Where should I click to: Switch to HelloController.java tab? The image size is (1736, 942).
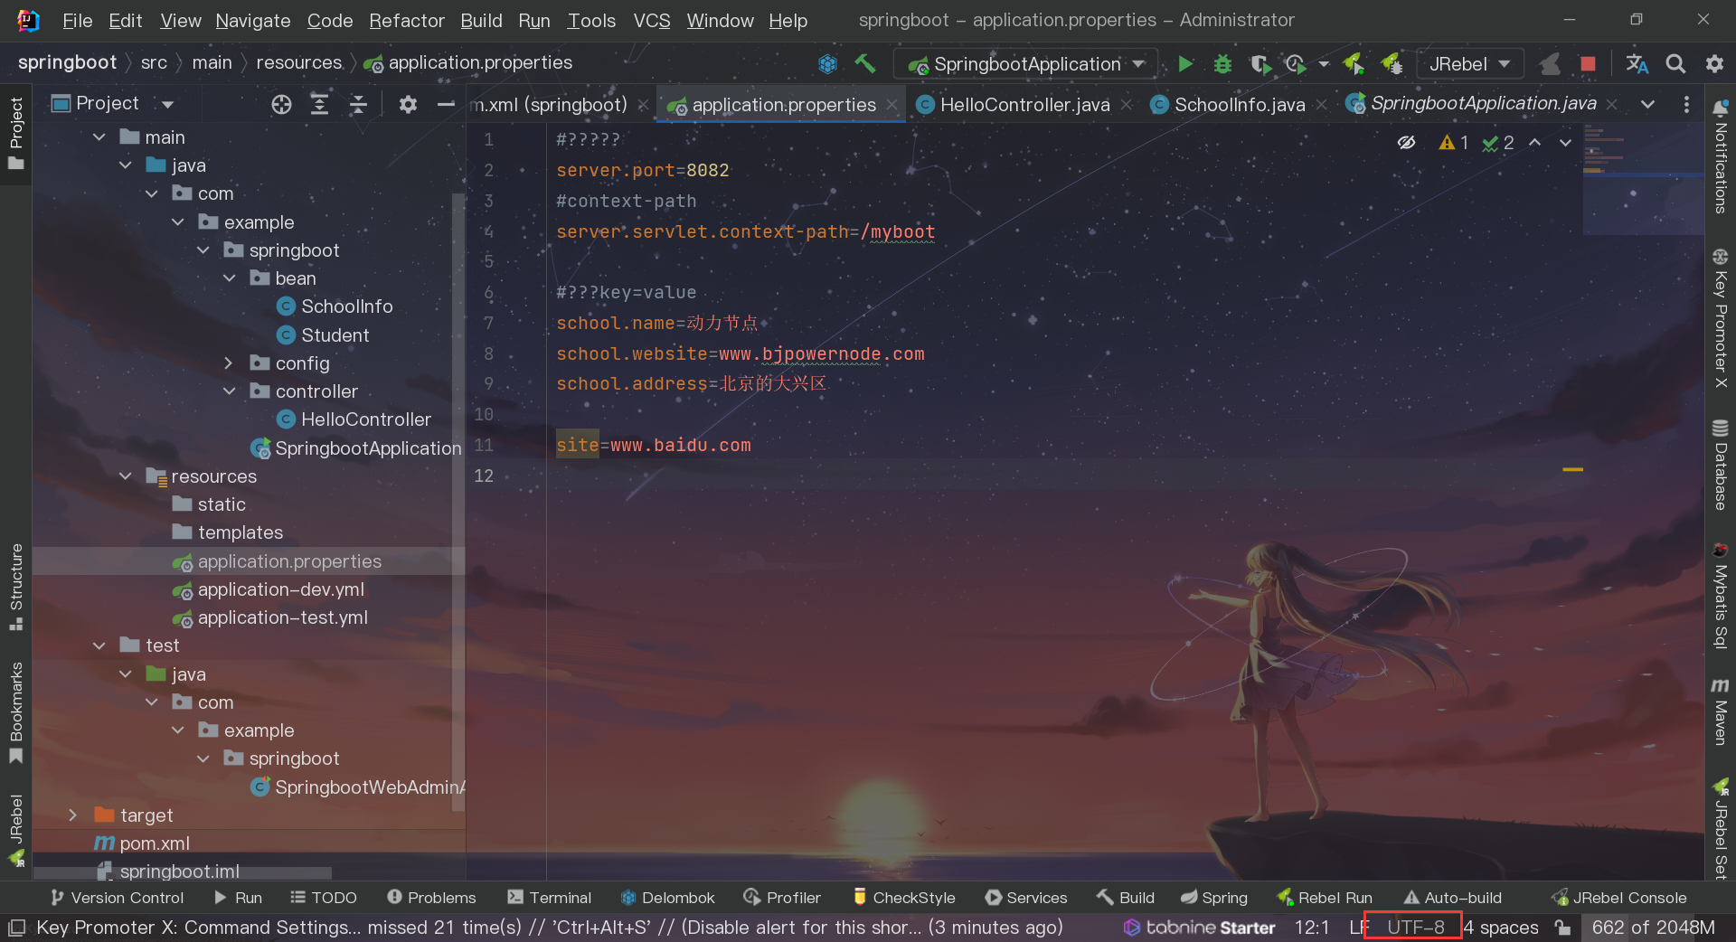pyautogui.click(x=1024, y=105)
